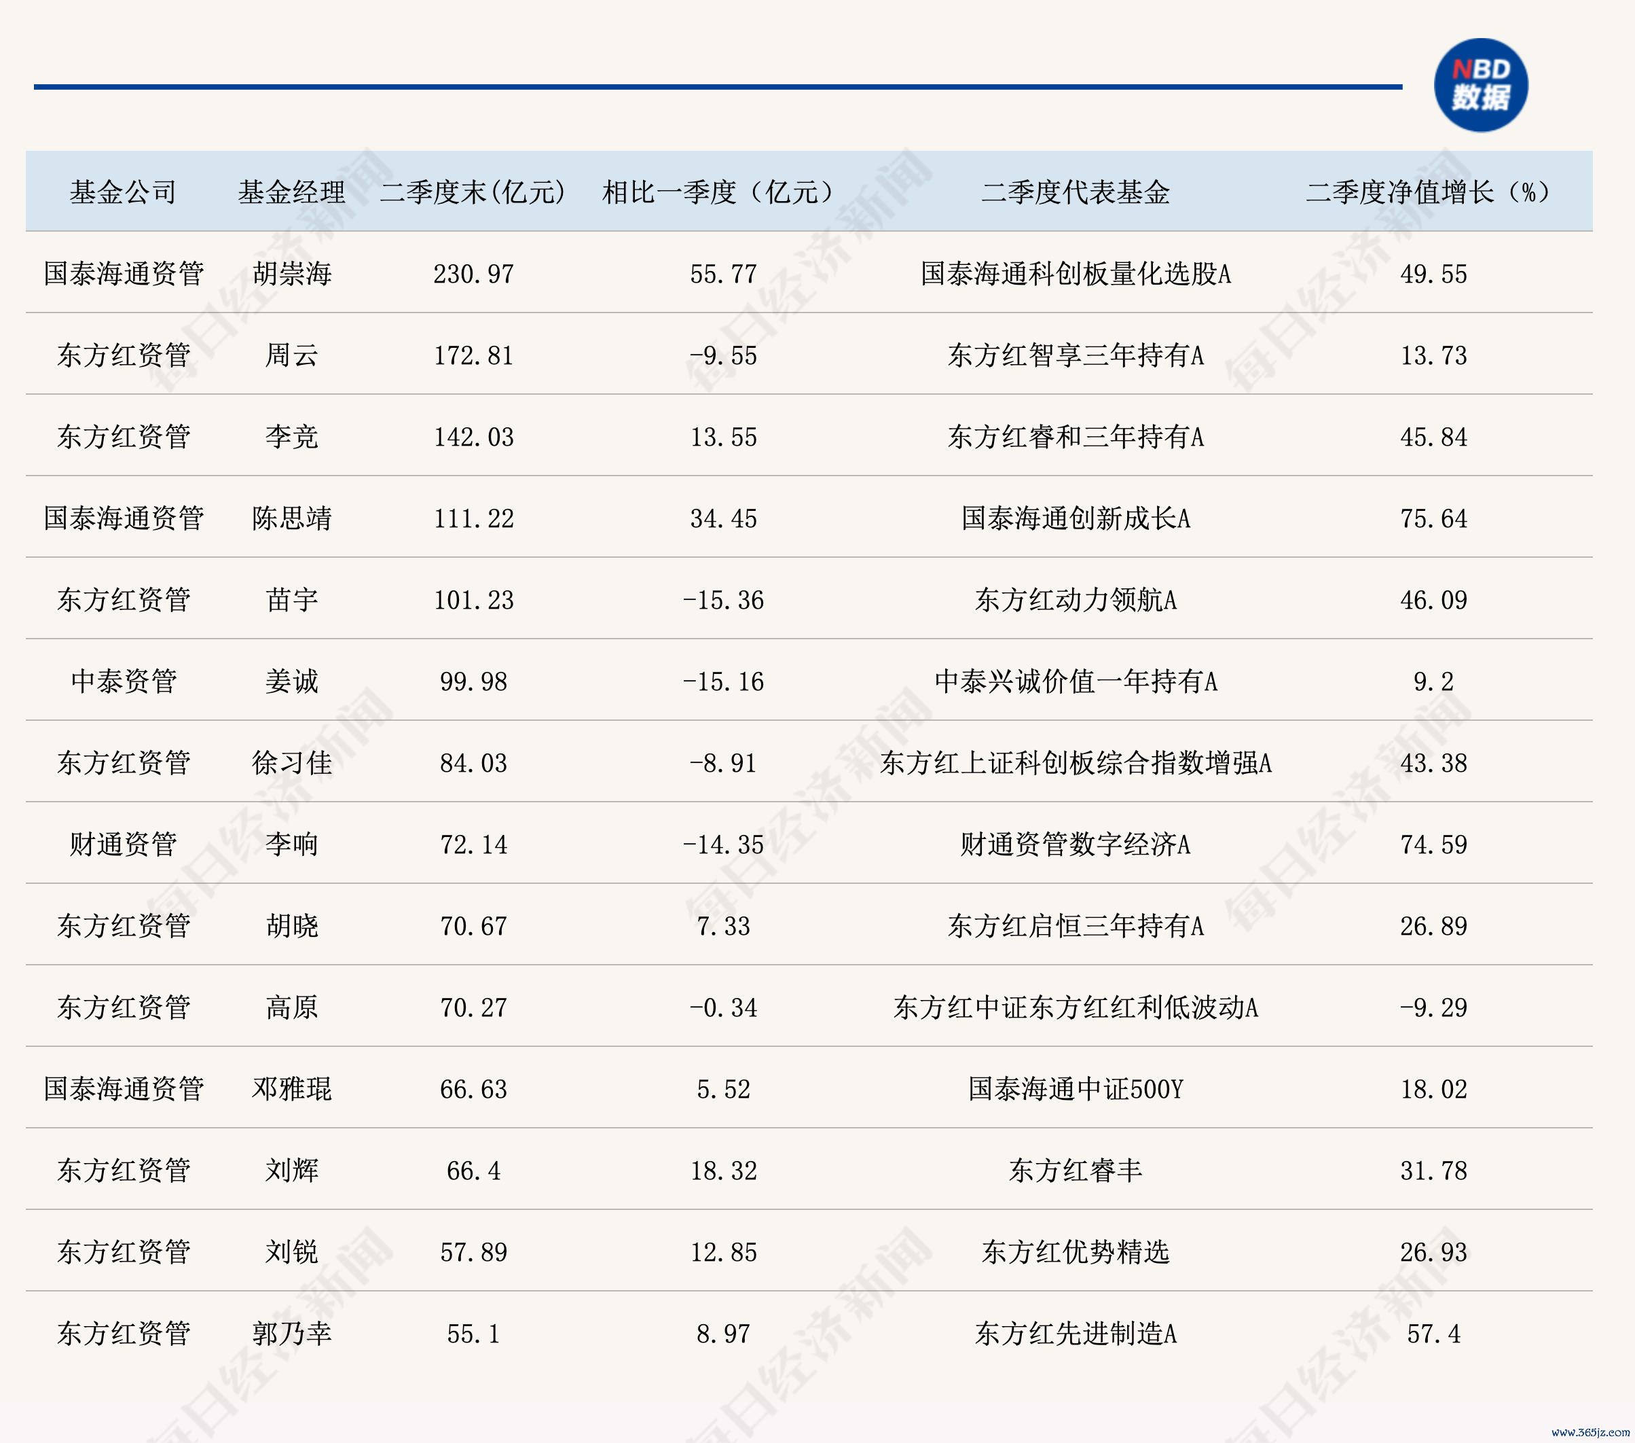Click fund 国泰海通中证500Y
Screen dimensions: 1635x1443
(1075, 1090)
